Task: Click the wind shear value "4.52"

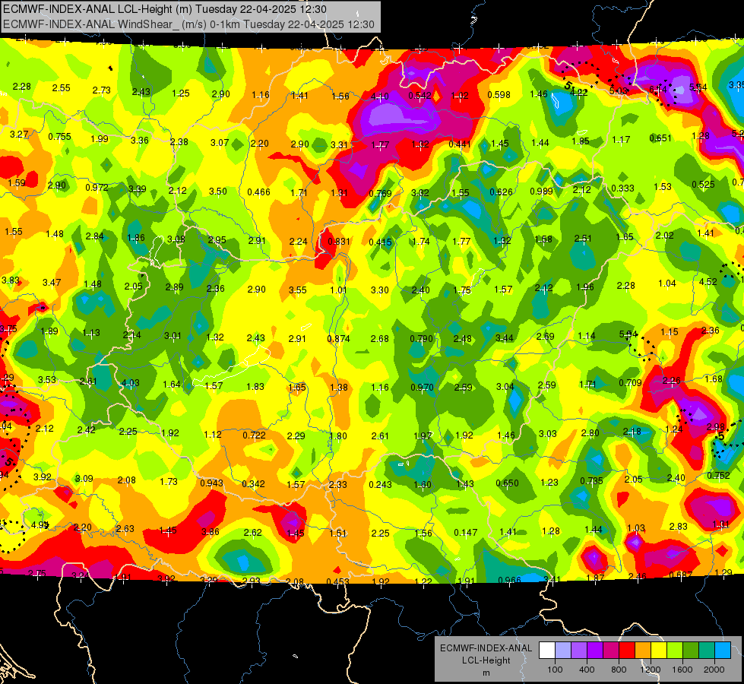Action: [708, 282]
